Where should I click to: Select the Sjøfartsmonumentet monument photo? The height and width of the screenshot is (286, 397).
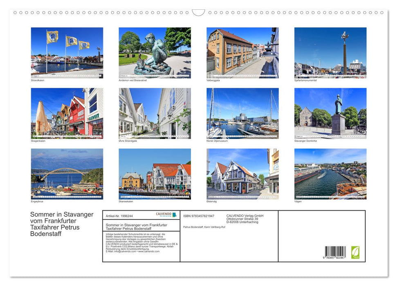[330, 52]
